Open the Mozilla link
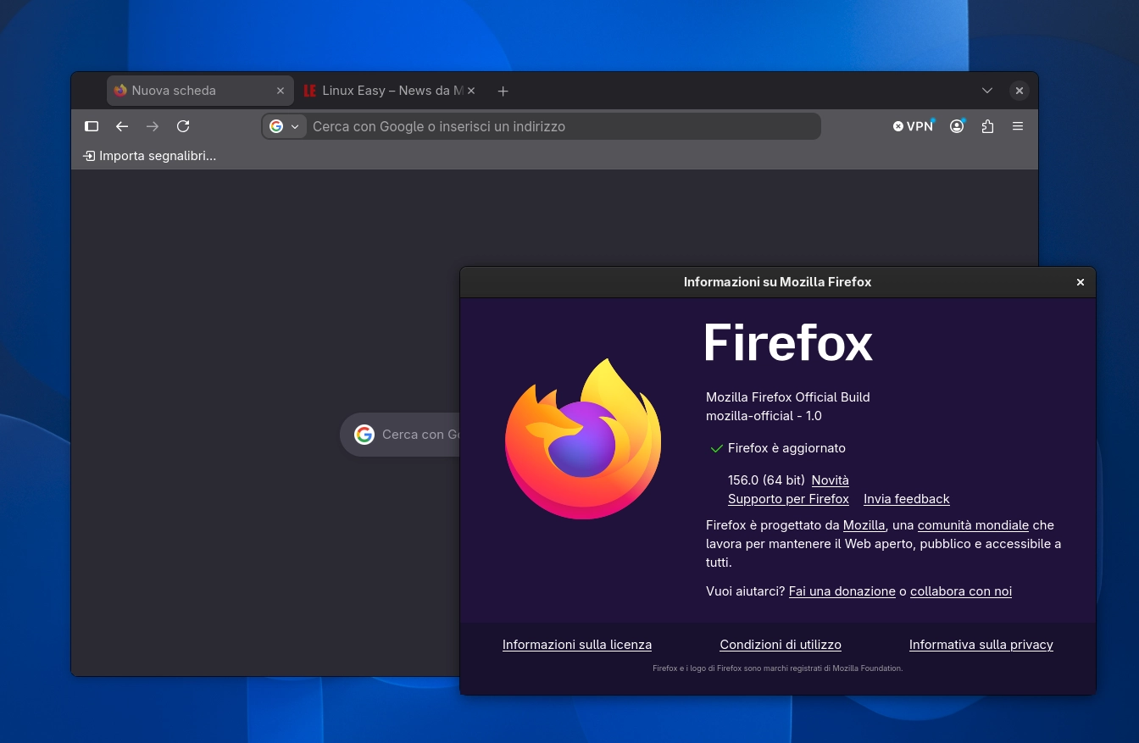 (864, 525)
